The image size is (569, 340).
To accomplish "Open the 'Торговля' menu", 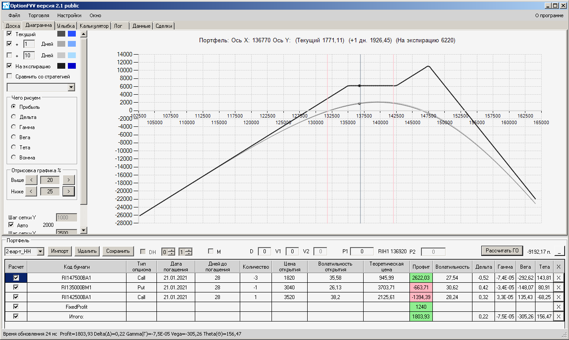I will (x=39, y=15).
